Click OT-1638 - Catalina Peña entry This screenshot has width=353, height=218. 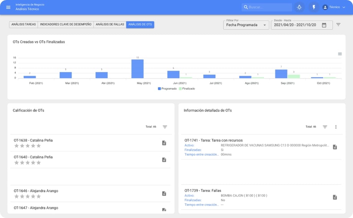tap(33, 140)
